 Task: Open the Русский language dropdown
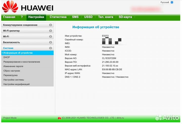(167, 2)
